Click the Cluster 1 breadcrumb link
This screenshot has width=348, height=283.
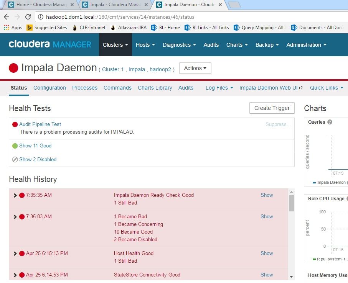[x=113, y=69]
